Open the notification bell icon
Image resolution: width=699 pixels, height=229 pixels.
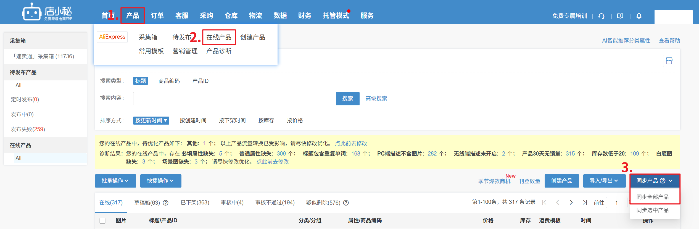pyautogui.click(x=639, y=16)
